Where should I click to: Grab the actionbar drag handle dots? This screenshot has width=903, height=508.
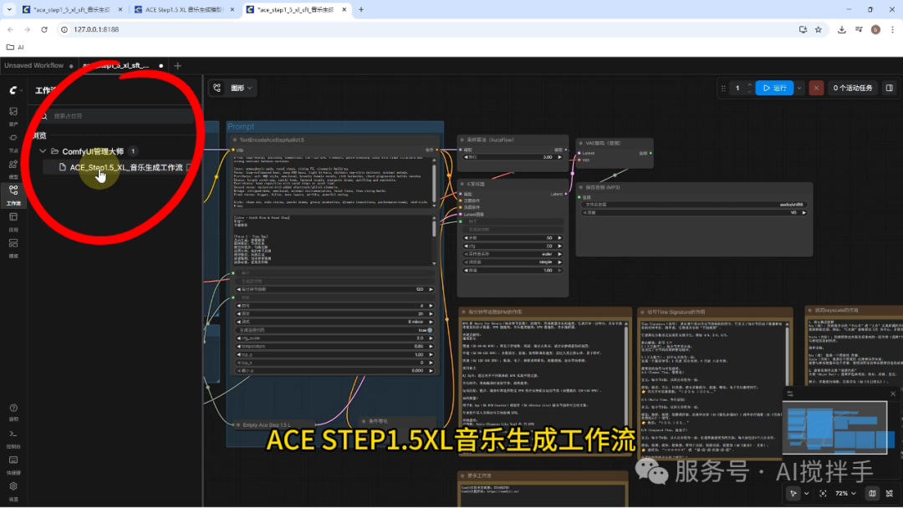coord(723,88)
